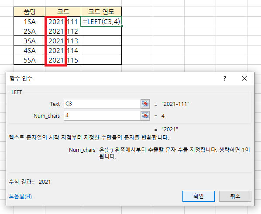The width and height of the screenshot is (261, 214).
Task: Click the Num_chars input field containing 4
Action: (x=102, y=116)
